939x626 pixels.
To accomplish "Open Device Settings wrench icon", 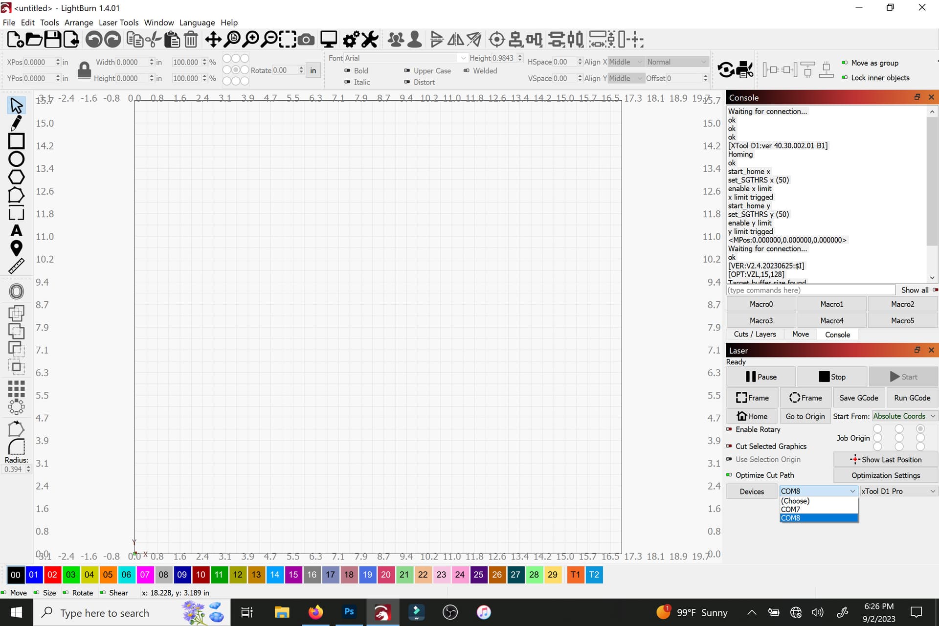I will coord(370,40).
